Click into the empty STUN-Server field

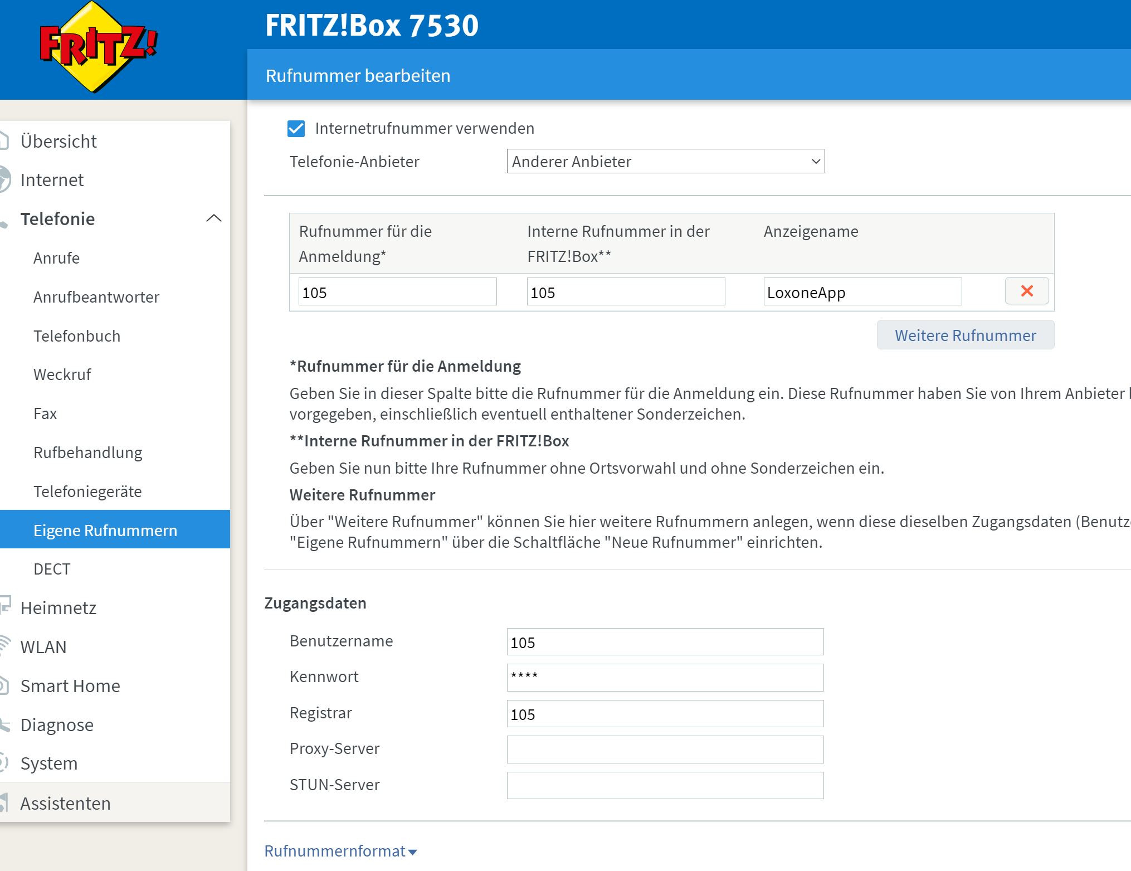tap(665, 785)
